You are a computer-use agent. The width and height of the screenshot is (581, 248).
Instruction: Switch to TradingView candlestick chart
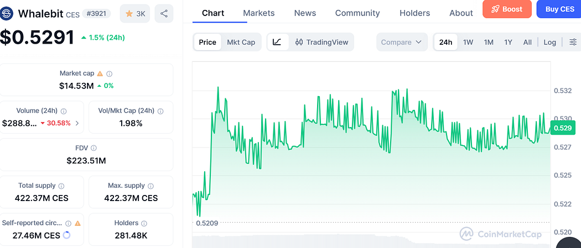[x=321, y=42]
